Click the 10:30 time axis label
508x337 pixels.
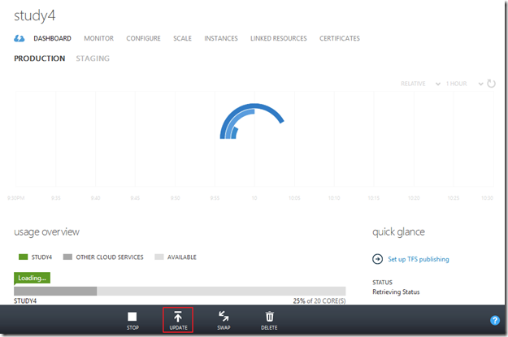(487, 198)
